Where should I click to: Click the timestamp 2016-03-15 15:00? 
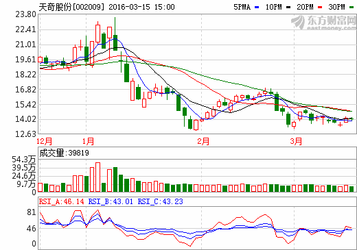(x=141, y=7)
